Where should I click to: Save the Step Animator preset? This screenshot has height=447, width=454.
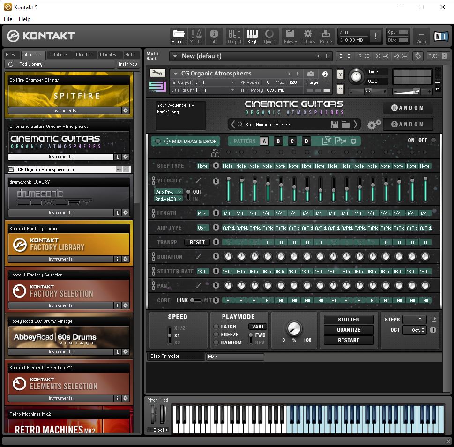(335, 125)
